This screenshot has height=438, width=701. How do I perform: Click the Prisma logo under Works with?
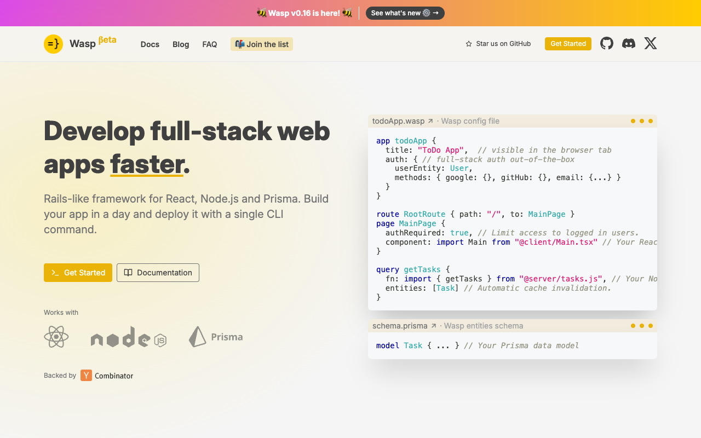pyautogui.click(x=216, y=337)
